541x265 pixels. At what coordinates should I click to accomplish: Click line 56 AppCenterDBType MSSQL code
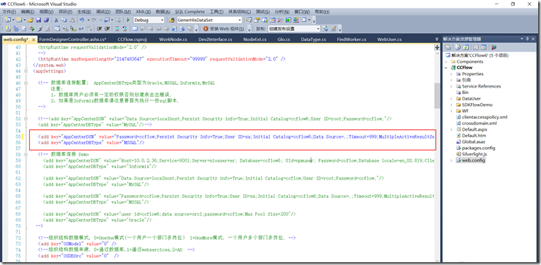(91, 142)
